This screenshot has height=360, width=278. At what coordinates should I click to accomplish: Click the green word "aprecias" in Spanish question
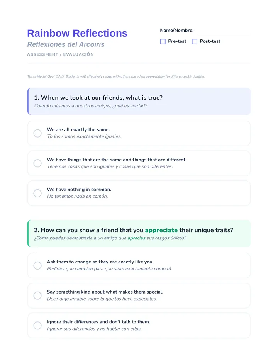pos(136,238)
